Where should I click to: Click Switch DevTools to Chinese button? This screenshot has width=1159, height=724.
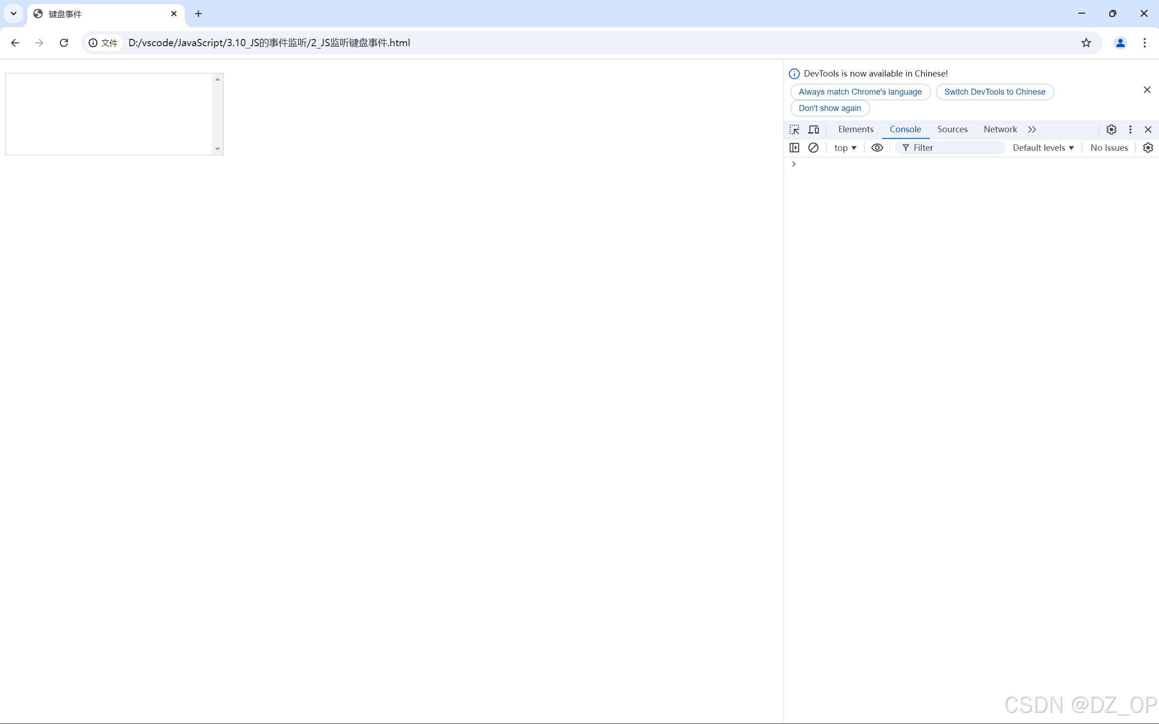pos(994,91)
